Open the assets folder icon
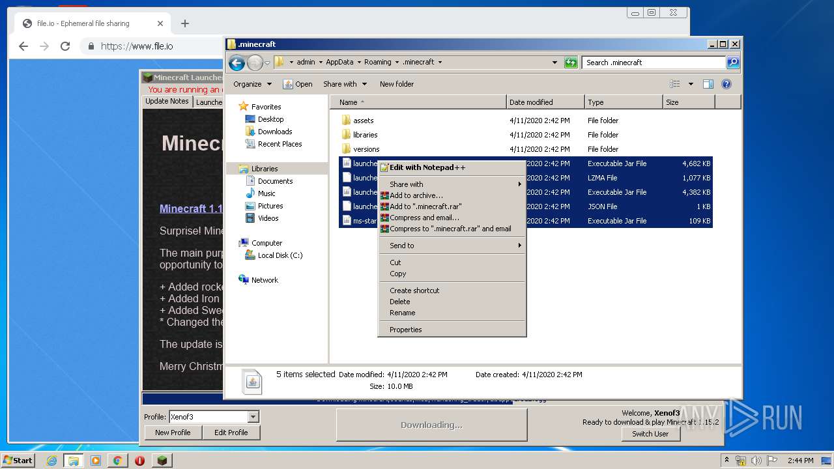 346,121
